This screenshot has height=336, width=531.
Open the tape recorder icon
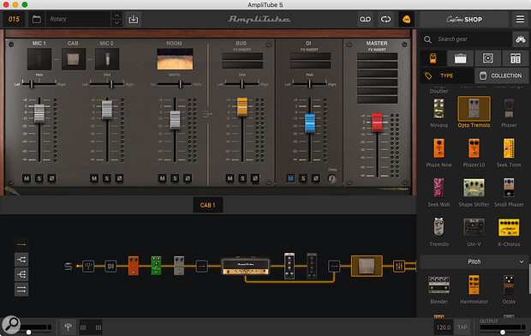coord(365,20)
